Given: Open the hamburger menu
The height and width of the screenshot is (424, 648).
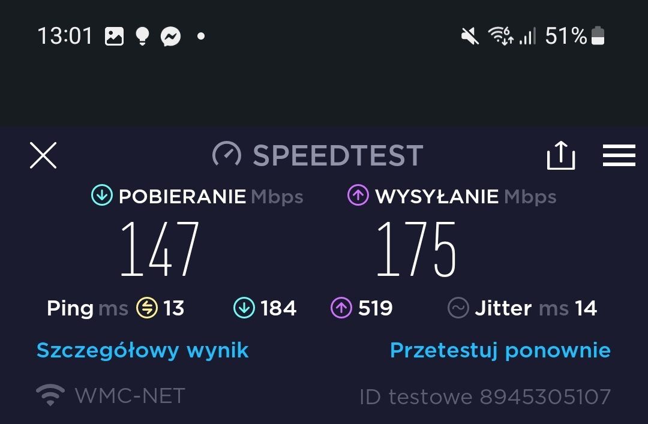Looking at the screenshot, I should tap(619, 155).
